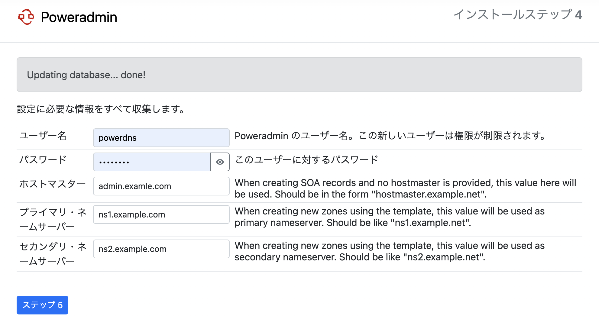599x322 pixels.
Task: Click the secondary nameserver ns2.example.com field
Action: pyautogui.click(x=161, y=249)
